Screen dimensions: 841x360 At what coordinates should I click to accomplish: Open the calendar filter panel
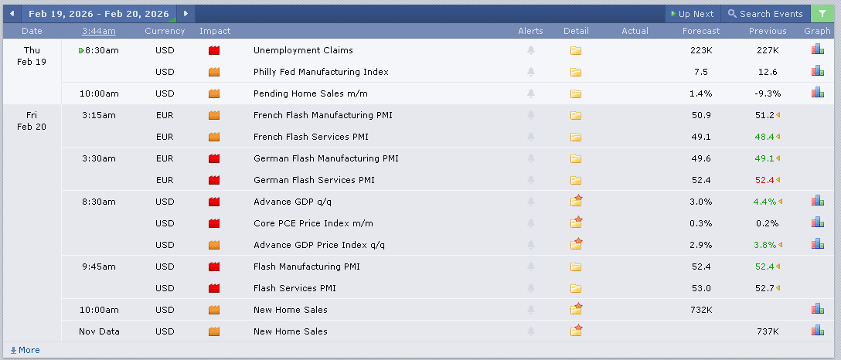click(822, 14)
